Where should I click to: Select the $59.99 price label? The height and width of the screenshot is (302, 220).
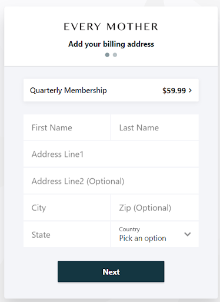click(x=174, y=91)
